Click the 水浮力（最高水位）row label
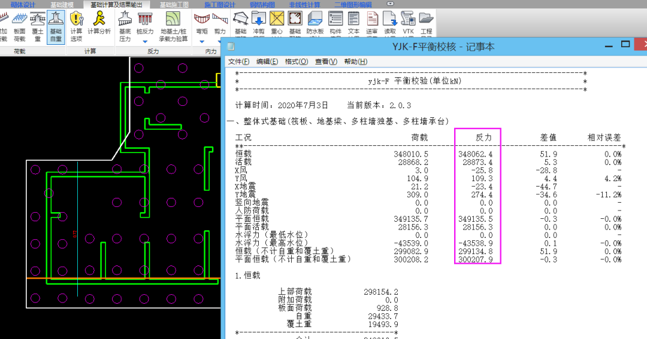 click(271, 243)
